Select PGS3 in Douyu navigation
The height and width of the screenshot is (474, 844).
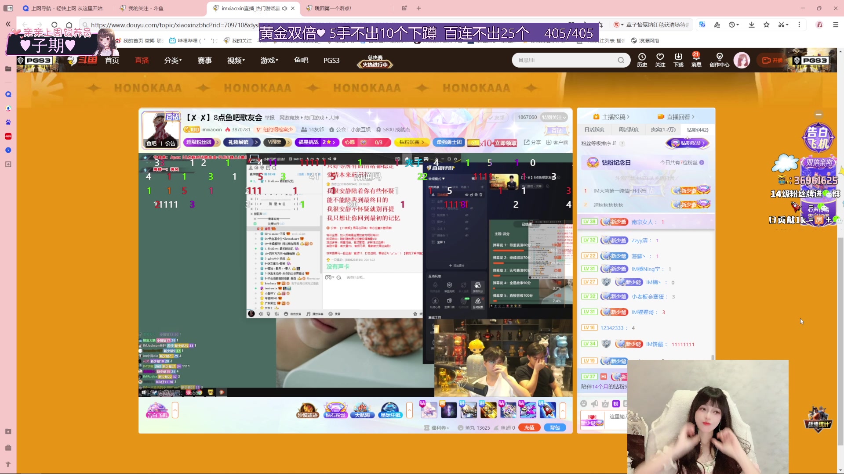(331, 60)
